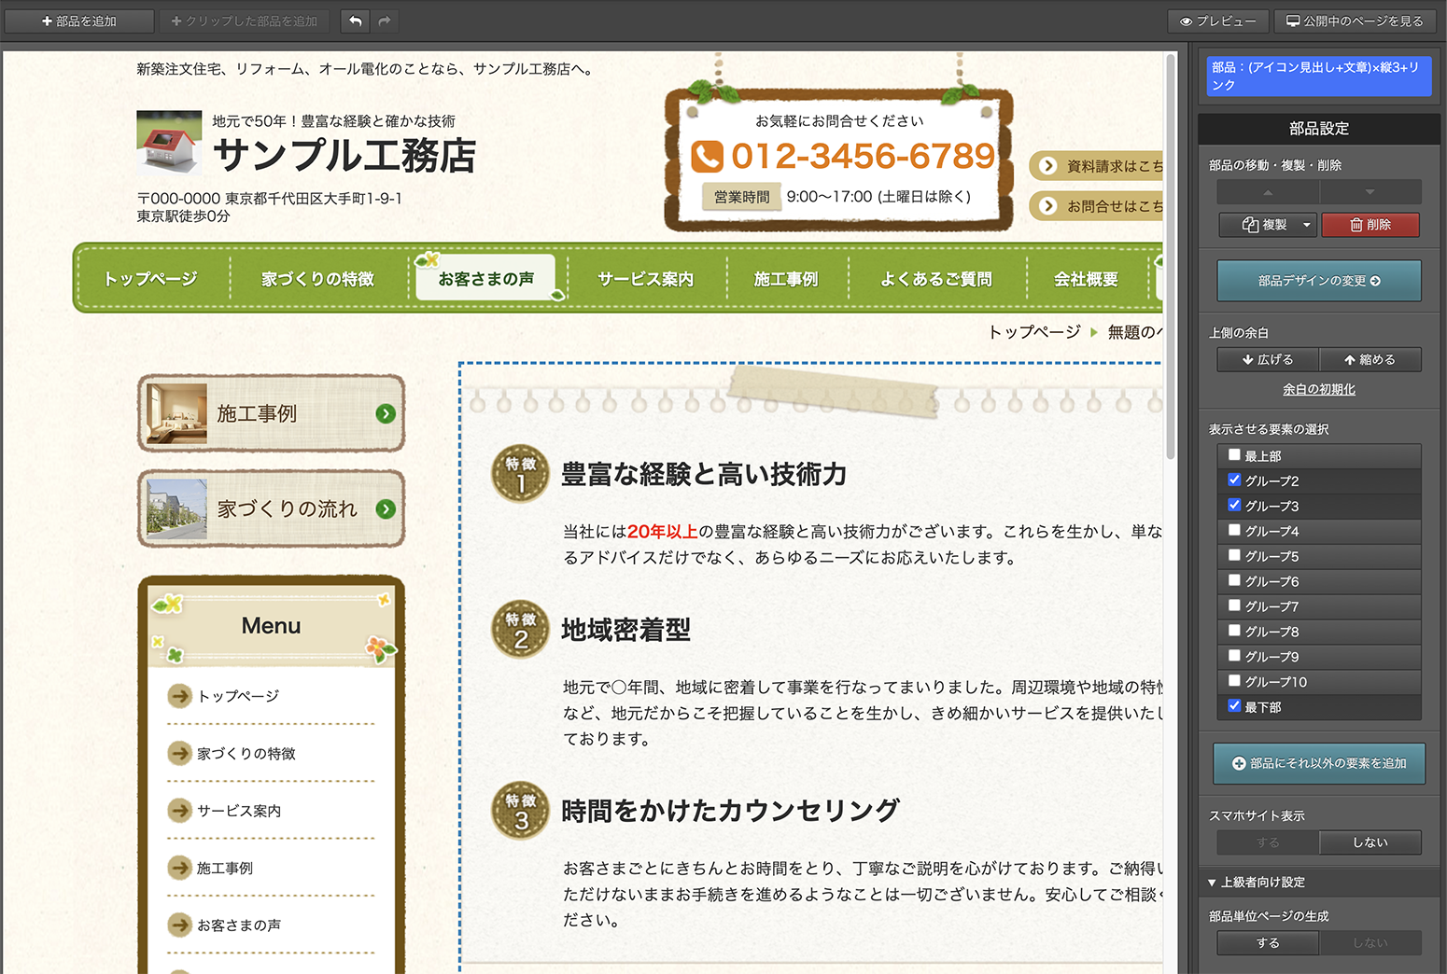Image resolution: width=1447 pixels, height=974 pixels.
Task: Click the 余白の初期化 link
Action: 1318,389
